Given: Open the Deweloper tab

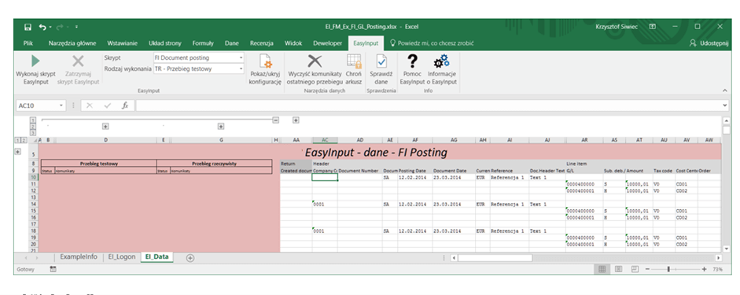Looking at the screenshot, I should coord(327,43).
